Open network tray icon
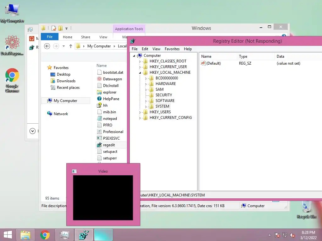 285,235
